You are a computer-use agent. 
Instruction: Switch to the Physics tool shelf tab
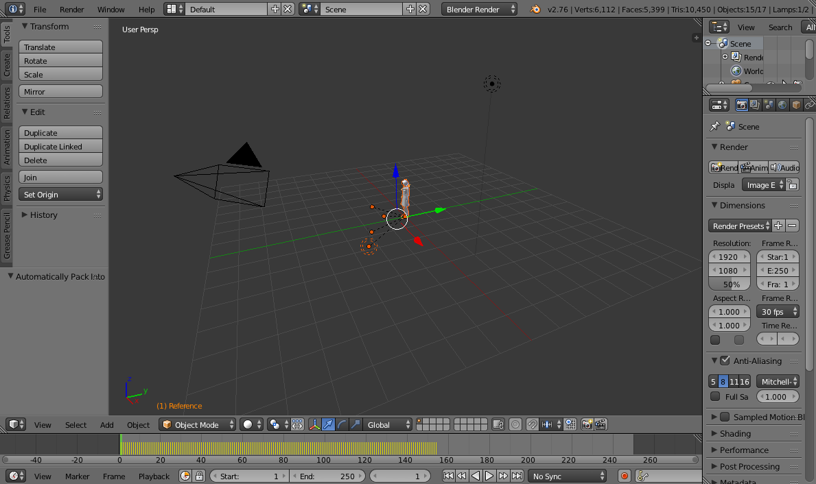[x=6, y=187]
